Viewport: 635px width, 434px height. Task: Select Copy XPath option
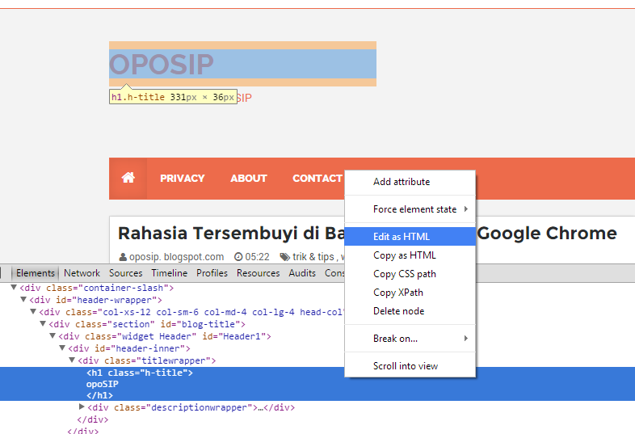click(410, 293)
